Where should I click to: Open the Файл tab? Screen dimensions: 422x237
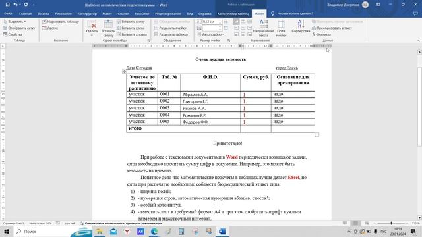coord(8,13)
